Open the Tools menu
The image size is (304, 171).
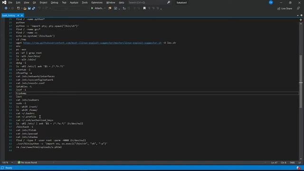point(85,2)
